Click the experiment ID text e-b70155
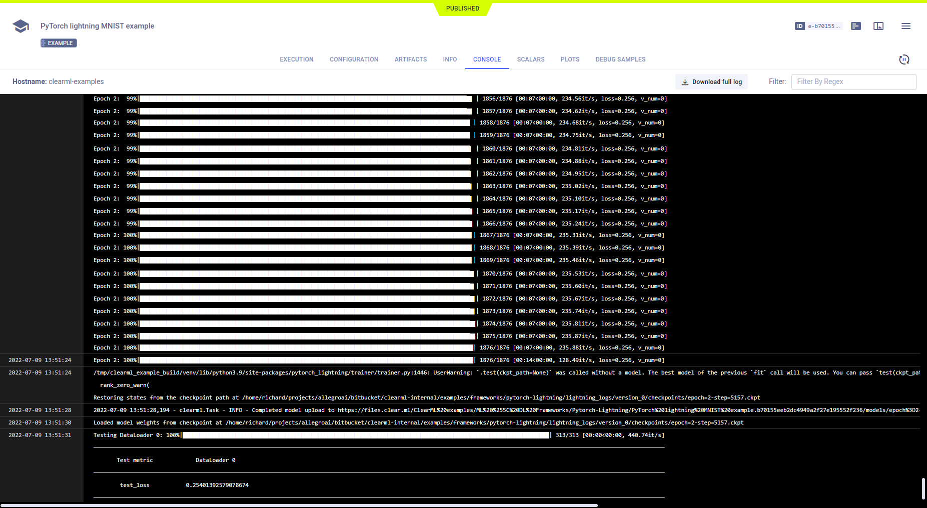 [823, 26]
